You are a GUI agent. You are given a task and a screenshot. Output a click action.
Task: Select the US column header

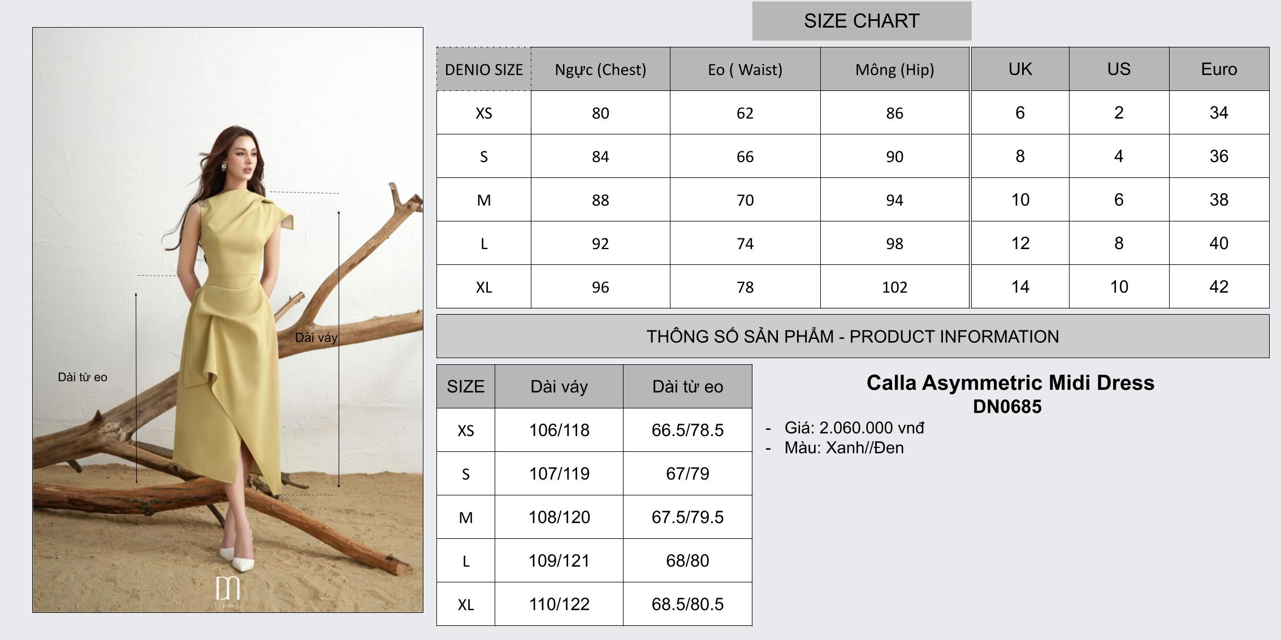pyautogui.click(x=1119, y=69)
